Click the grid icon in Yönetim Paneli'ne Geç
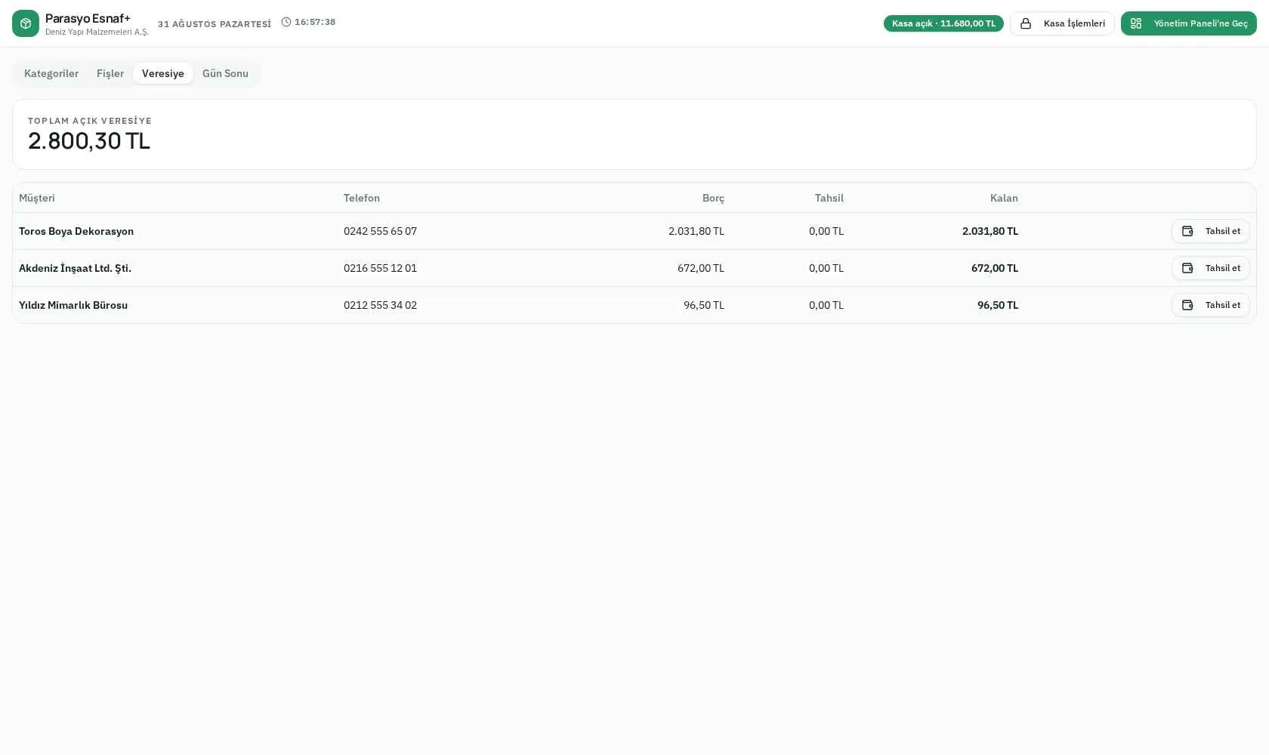The width and height of the screenshot is (1269, 755). [x=1136, y=23]
